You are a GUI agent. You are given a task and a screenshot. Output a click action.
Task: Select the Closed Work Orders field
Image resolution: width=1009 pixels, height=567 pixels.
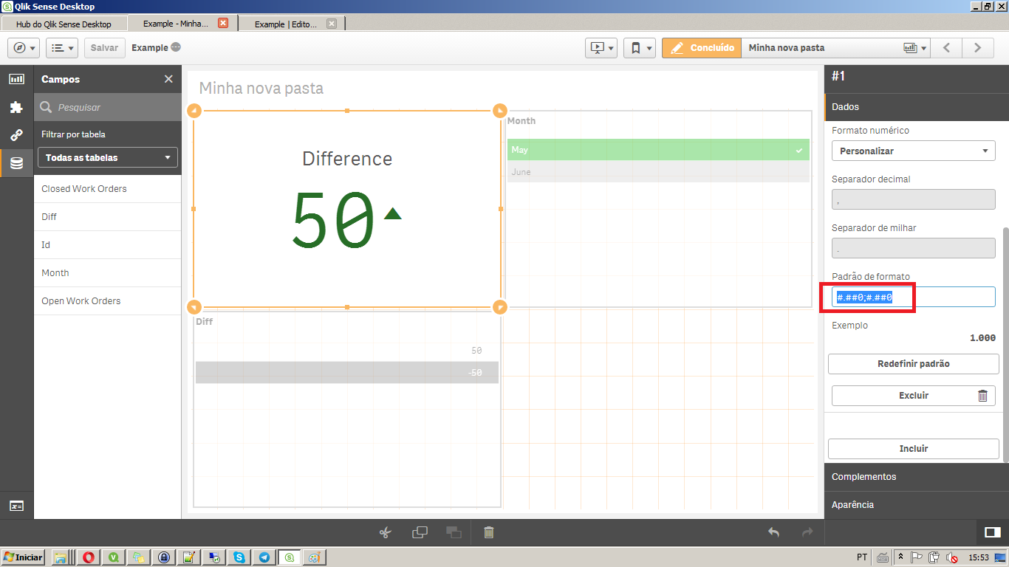click(108, 189)
